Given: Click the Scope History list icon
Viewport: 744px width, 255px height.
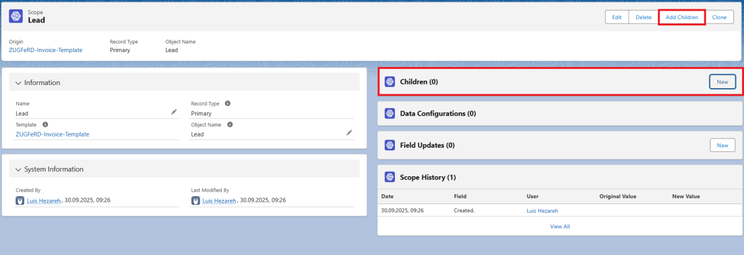Looking at the screenshot, I should [390, 177].
